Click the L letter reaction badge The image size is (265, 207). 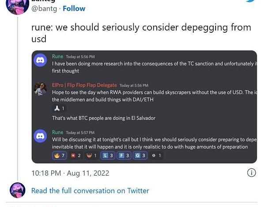(108, 155)
